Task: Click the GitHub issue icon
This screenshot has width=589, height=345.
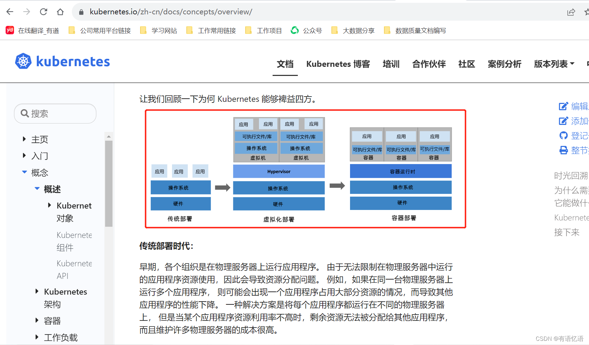Action: coord(563,135)
